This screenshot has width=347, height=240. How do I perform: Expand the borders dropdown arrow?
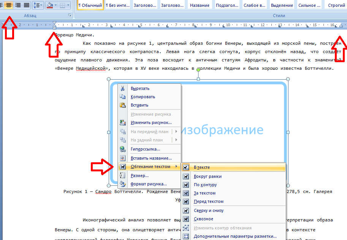(68, 5)
